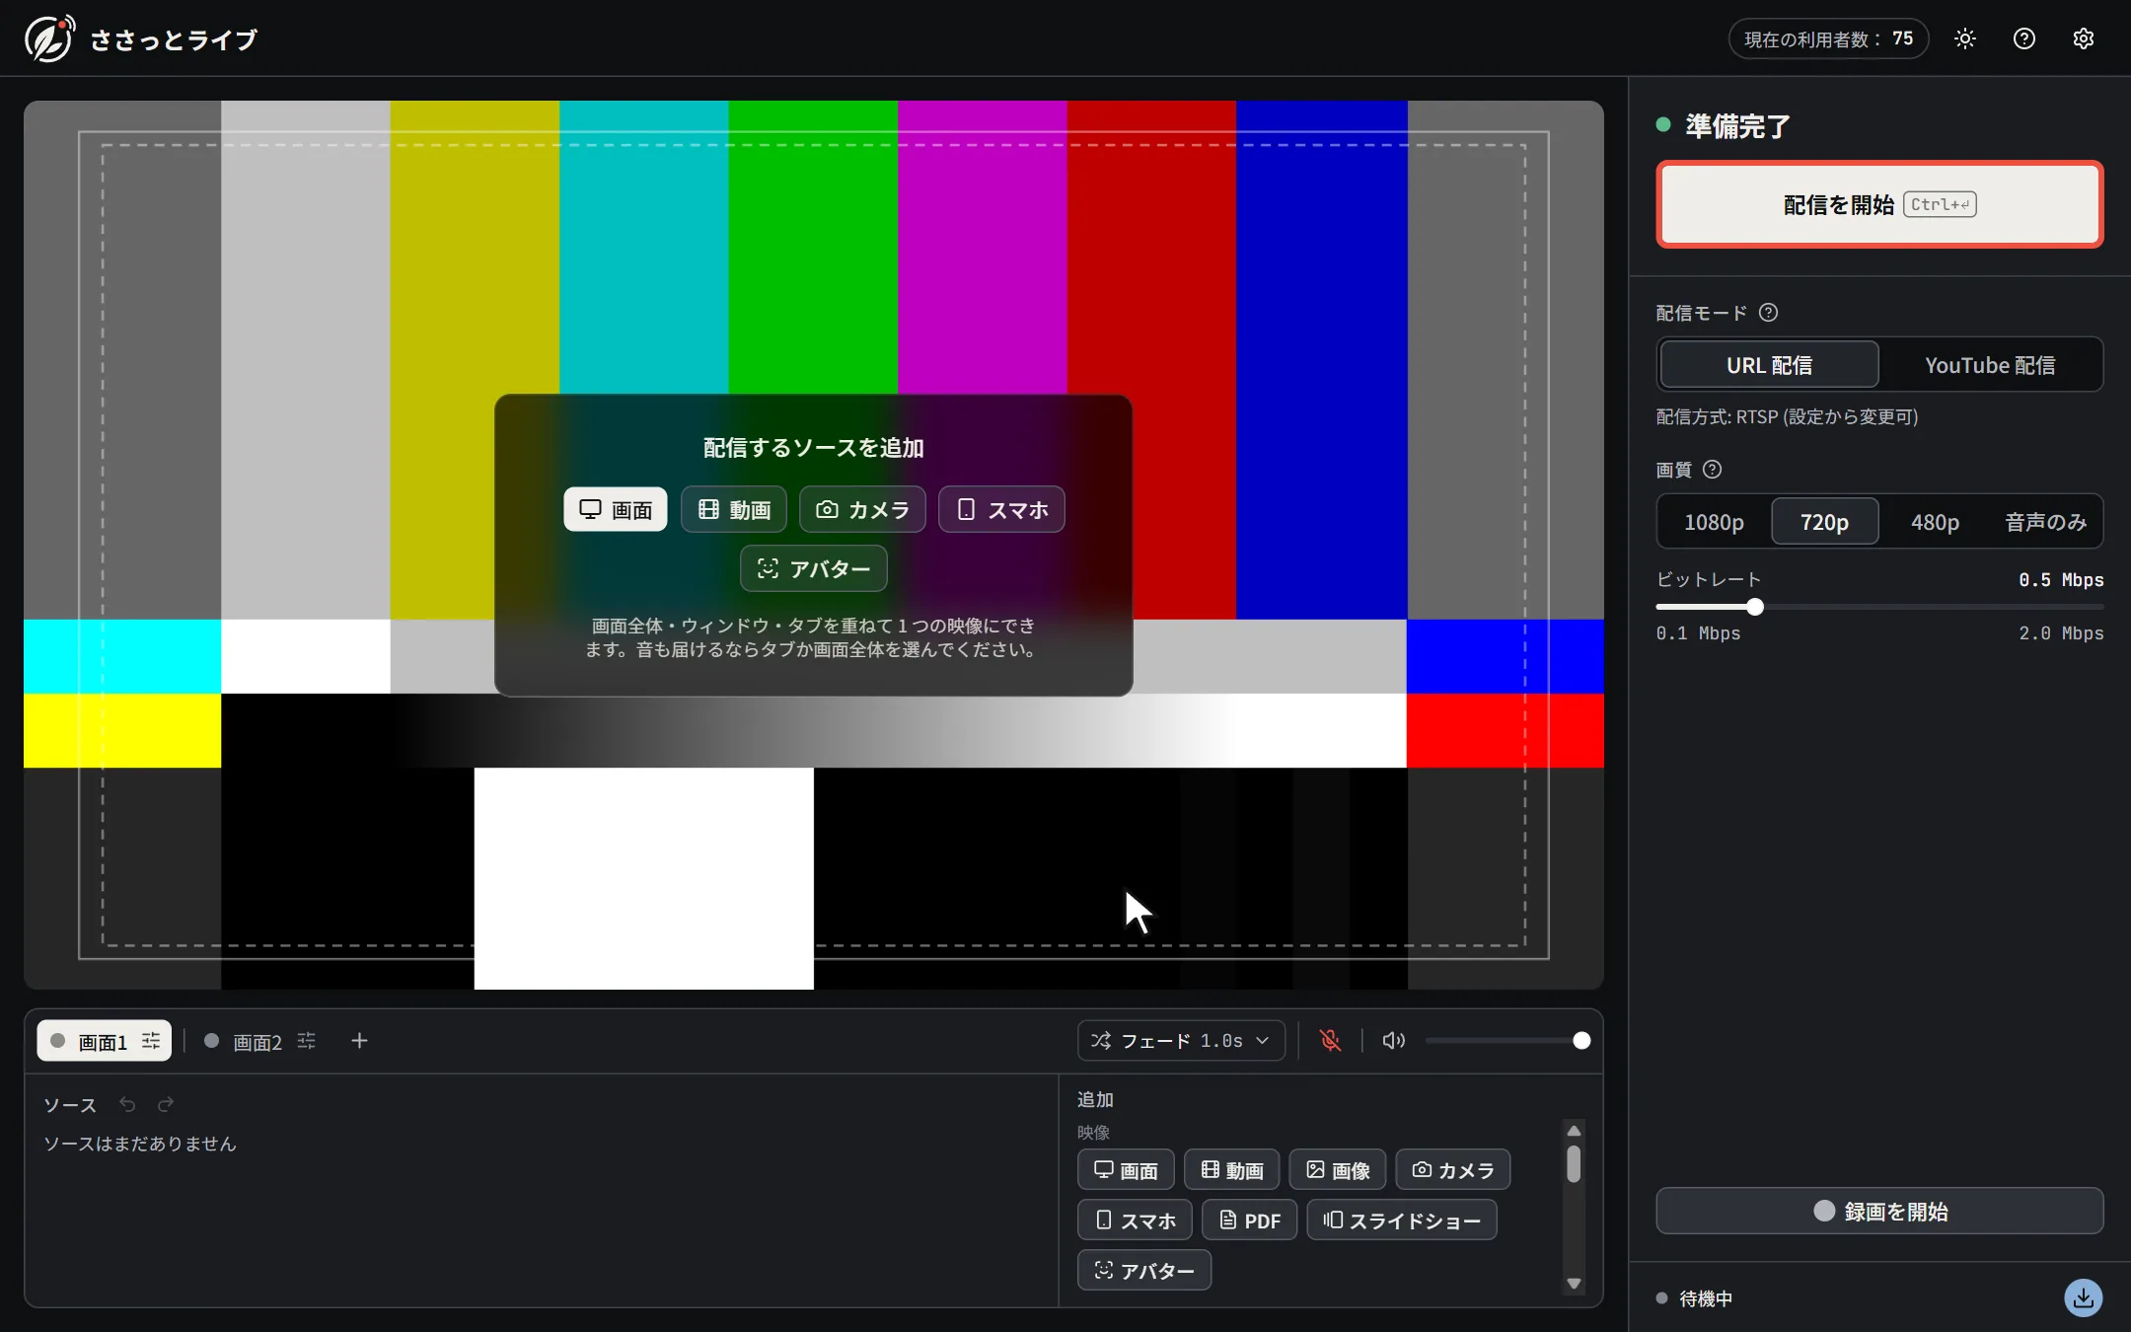Add 動画 source in the 追加 panel

1231,1169
